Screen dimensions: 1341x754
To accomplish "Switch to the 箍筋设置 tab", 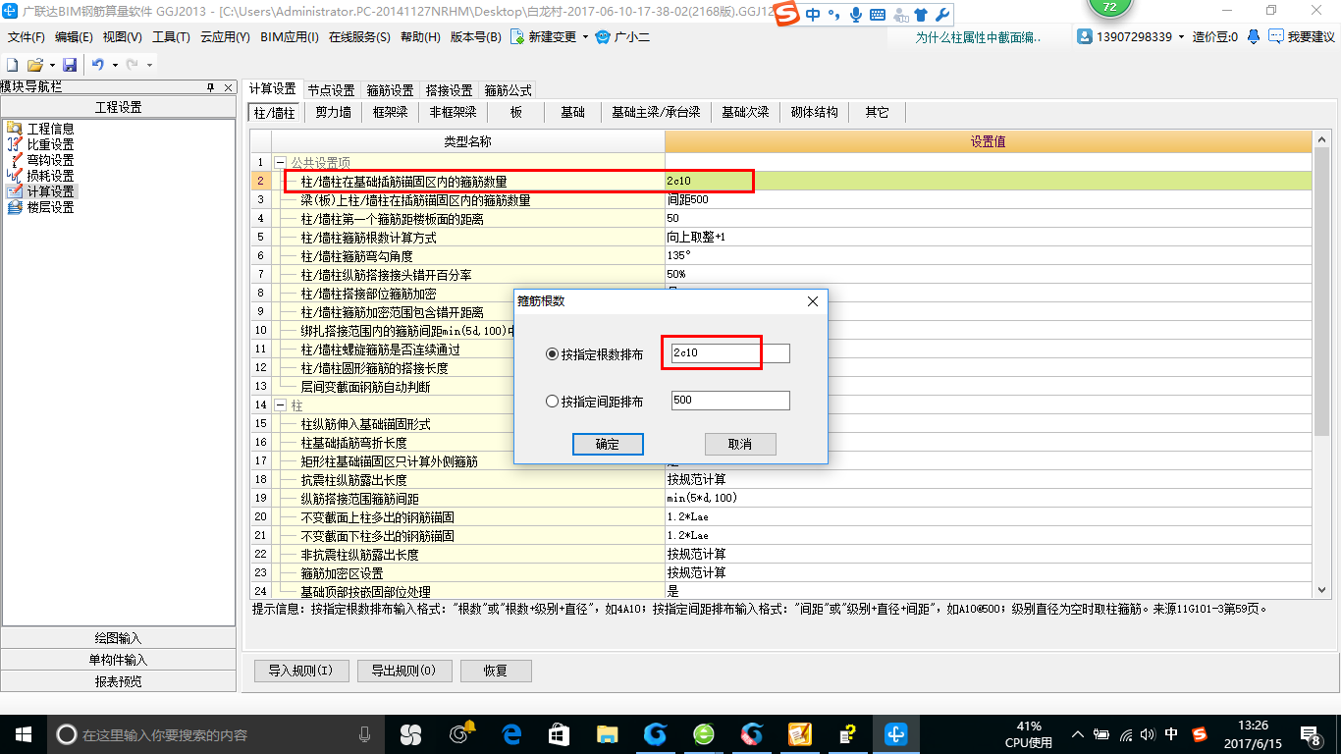I will point(390,89).
